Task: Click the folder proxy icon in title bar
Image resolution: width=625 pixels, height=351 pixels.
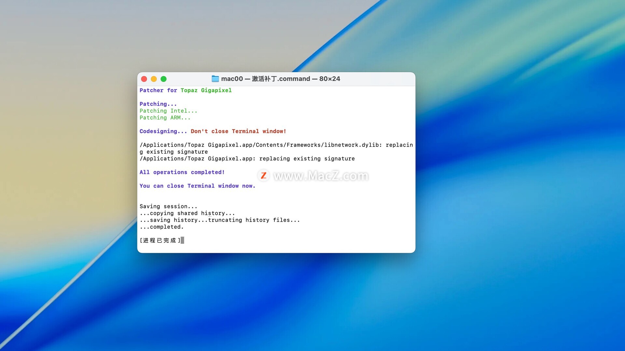Action: coord(215,79)
